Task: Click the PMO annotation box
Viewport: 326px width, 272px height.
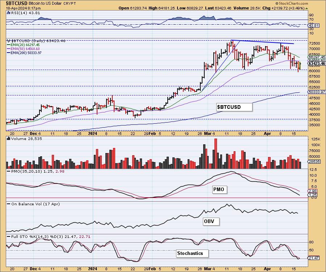Action: 220,189
